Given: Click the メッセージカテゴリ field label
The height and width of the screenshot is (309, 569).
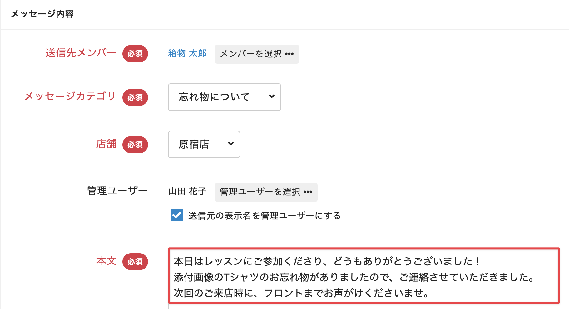Looking at the screenshot, I should click(70, 96).
